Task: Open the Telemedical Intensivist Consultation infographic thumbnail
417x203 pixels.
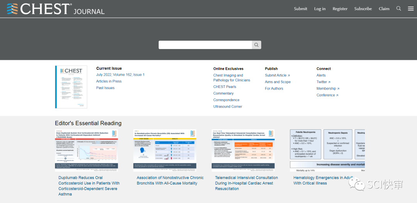Action: pyautogui.click(x=243, y=151)
